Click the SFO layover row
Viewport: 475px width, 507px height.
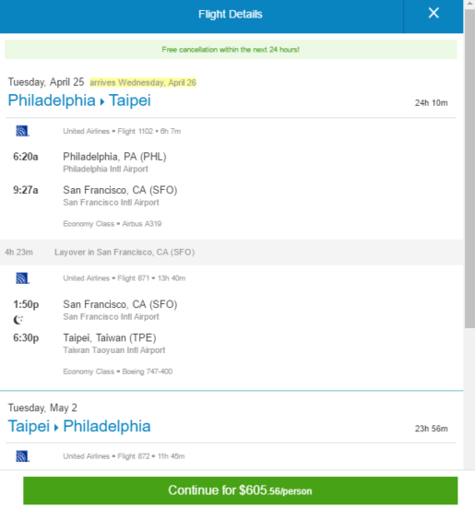coord(232,253)
